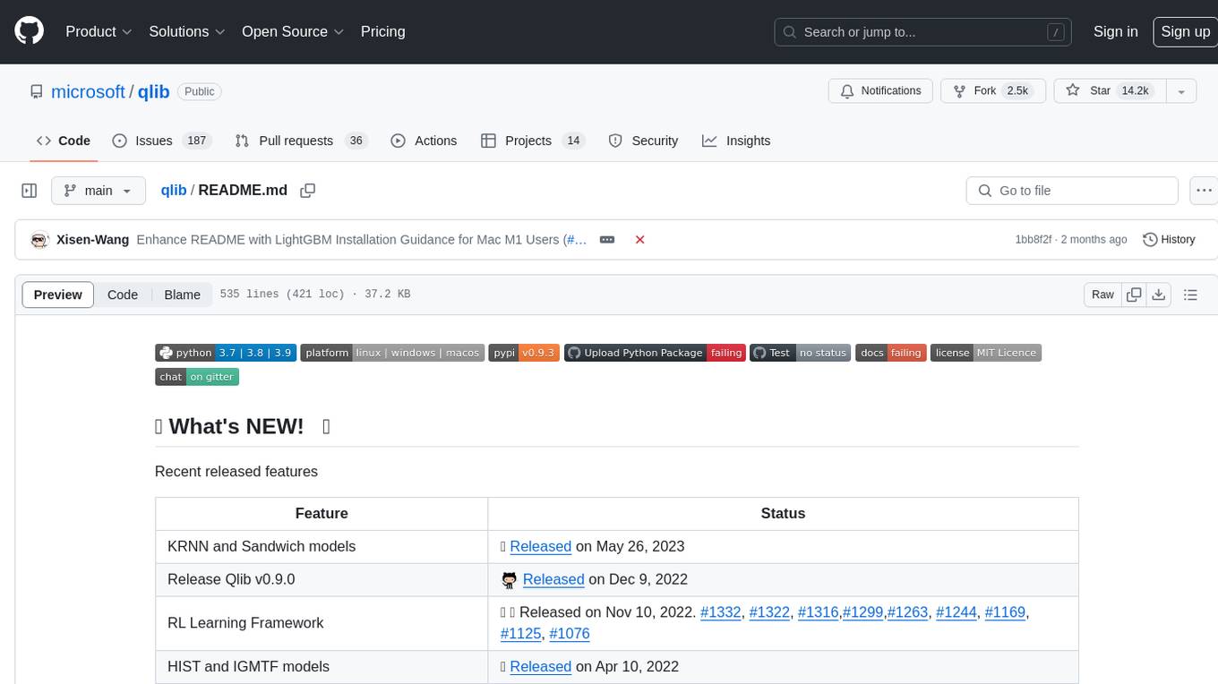Expand the Product menu
The image size is (1218, 684).
(x=99, y=31)
